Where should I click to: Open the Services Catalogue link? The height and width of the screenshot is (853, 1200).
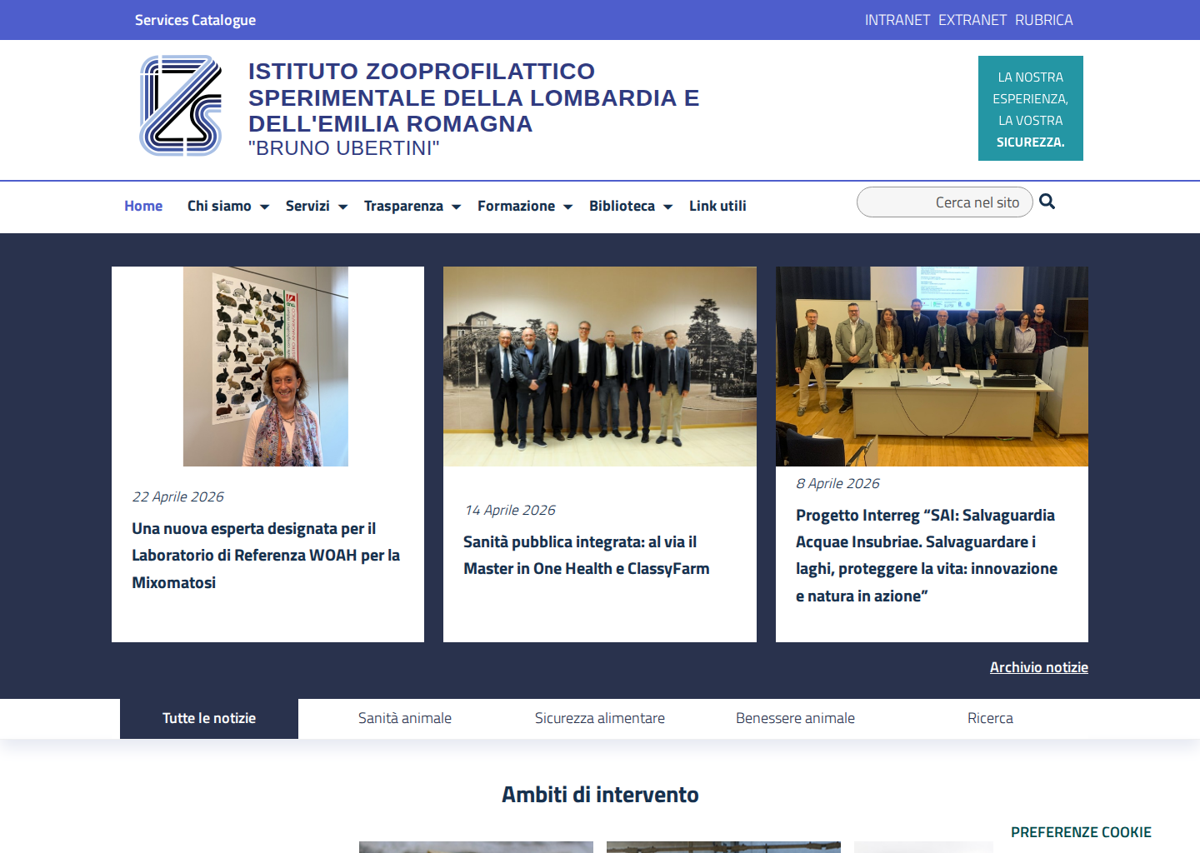pos(195,20)
